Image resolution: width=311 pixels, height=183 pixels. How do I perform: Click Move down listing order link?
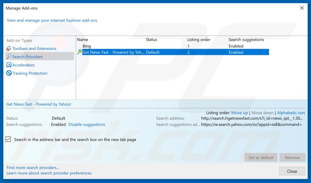263,113
